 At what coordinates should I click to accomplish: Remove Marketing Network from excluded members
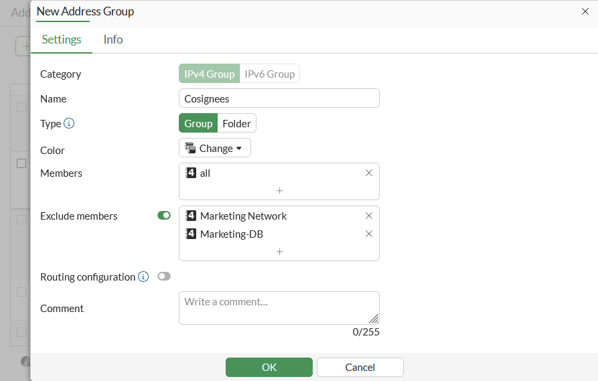(369, 216)
